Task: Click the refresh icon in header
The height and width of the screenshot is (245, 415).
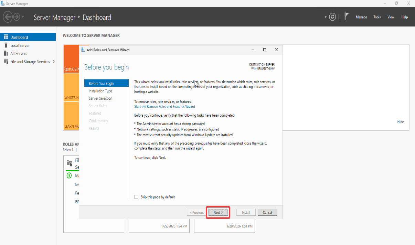Action: (332, 17)
